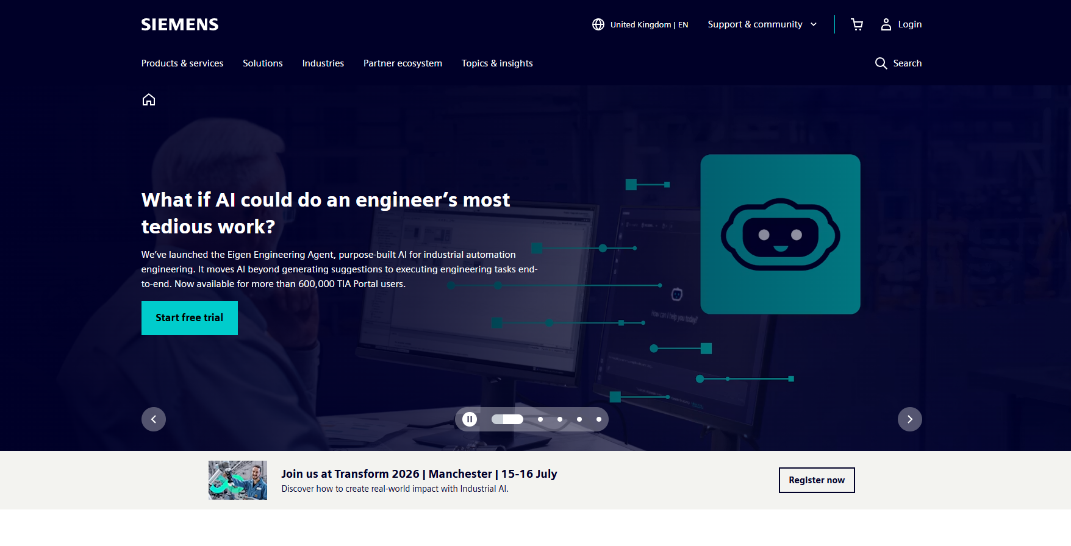The width and height of the screenshot is (1071, 546).
Task: Pause the hero carousel autoplay
Action: point(470,419)
